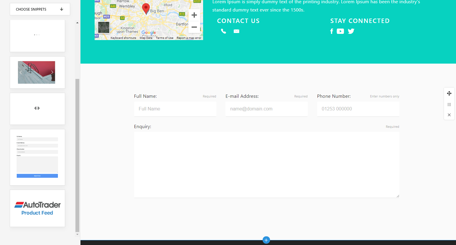Select the code embed snippet thumbnail
The width and height of the screenshot is (456, 245).
(37, 109)
